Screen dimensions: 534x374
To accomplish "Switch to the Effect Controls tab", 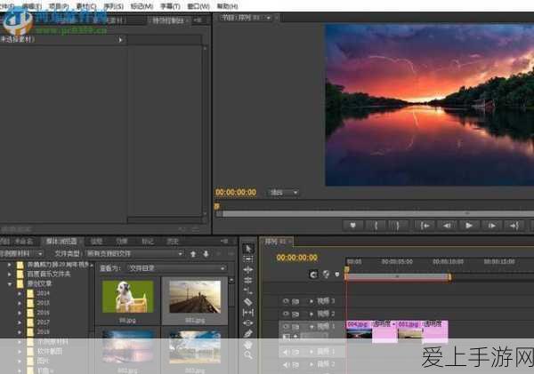I will click(x=168, y=20).
